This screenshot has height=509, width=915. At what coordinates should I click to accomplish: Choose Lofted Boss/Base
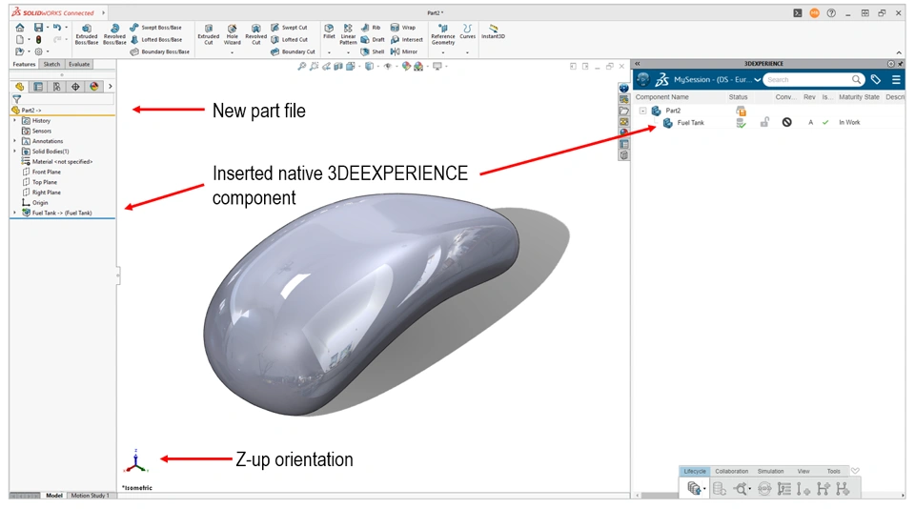(155, 40)
